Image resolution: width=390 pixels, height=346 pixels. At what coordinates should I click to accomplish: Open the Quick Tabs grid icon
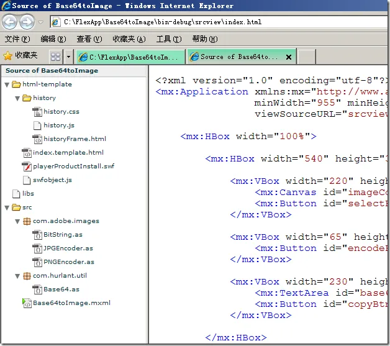coord(55,57)
